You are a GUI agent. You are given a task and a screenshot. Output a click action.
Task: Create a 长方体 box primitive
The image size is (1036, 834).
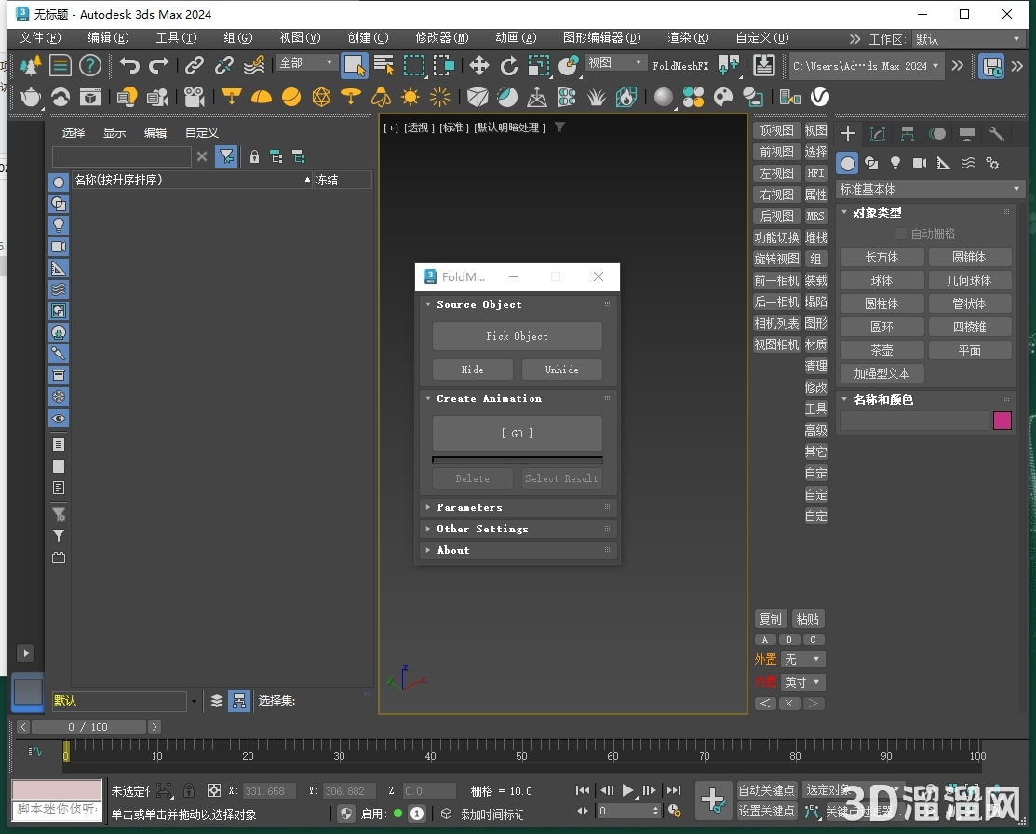pyautogui.click(x=882, y=257)
